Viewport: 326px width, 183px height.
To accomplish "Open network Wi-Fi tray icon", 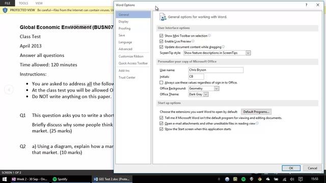I will click(284, 179).
